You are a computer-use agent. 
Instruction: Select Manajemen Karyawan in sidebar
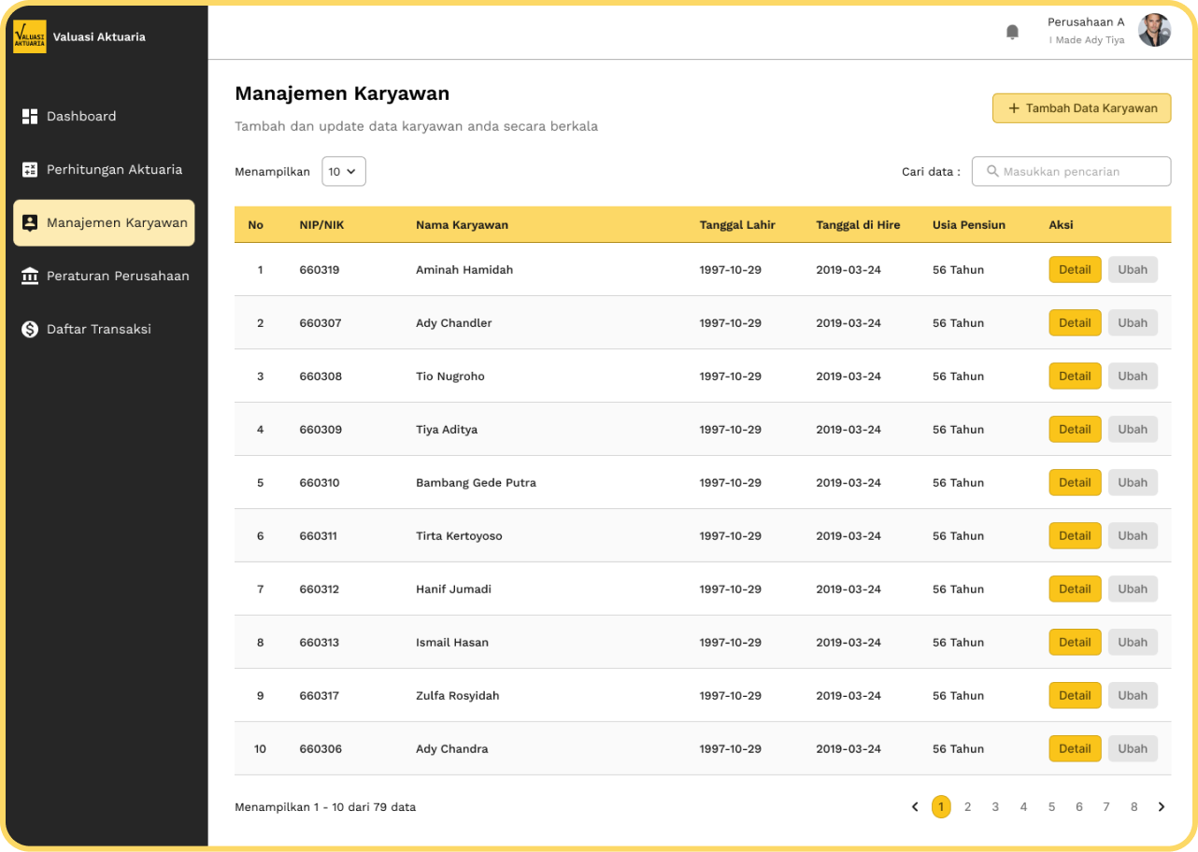(104, 223)
